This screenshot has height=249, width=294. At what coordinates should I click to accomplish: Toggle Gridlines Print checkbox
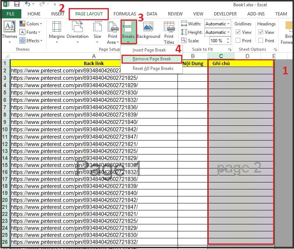(x=238, y=40)
